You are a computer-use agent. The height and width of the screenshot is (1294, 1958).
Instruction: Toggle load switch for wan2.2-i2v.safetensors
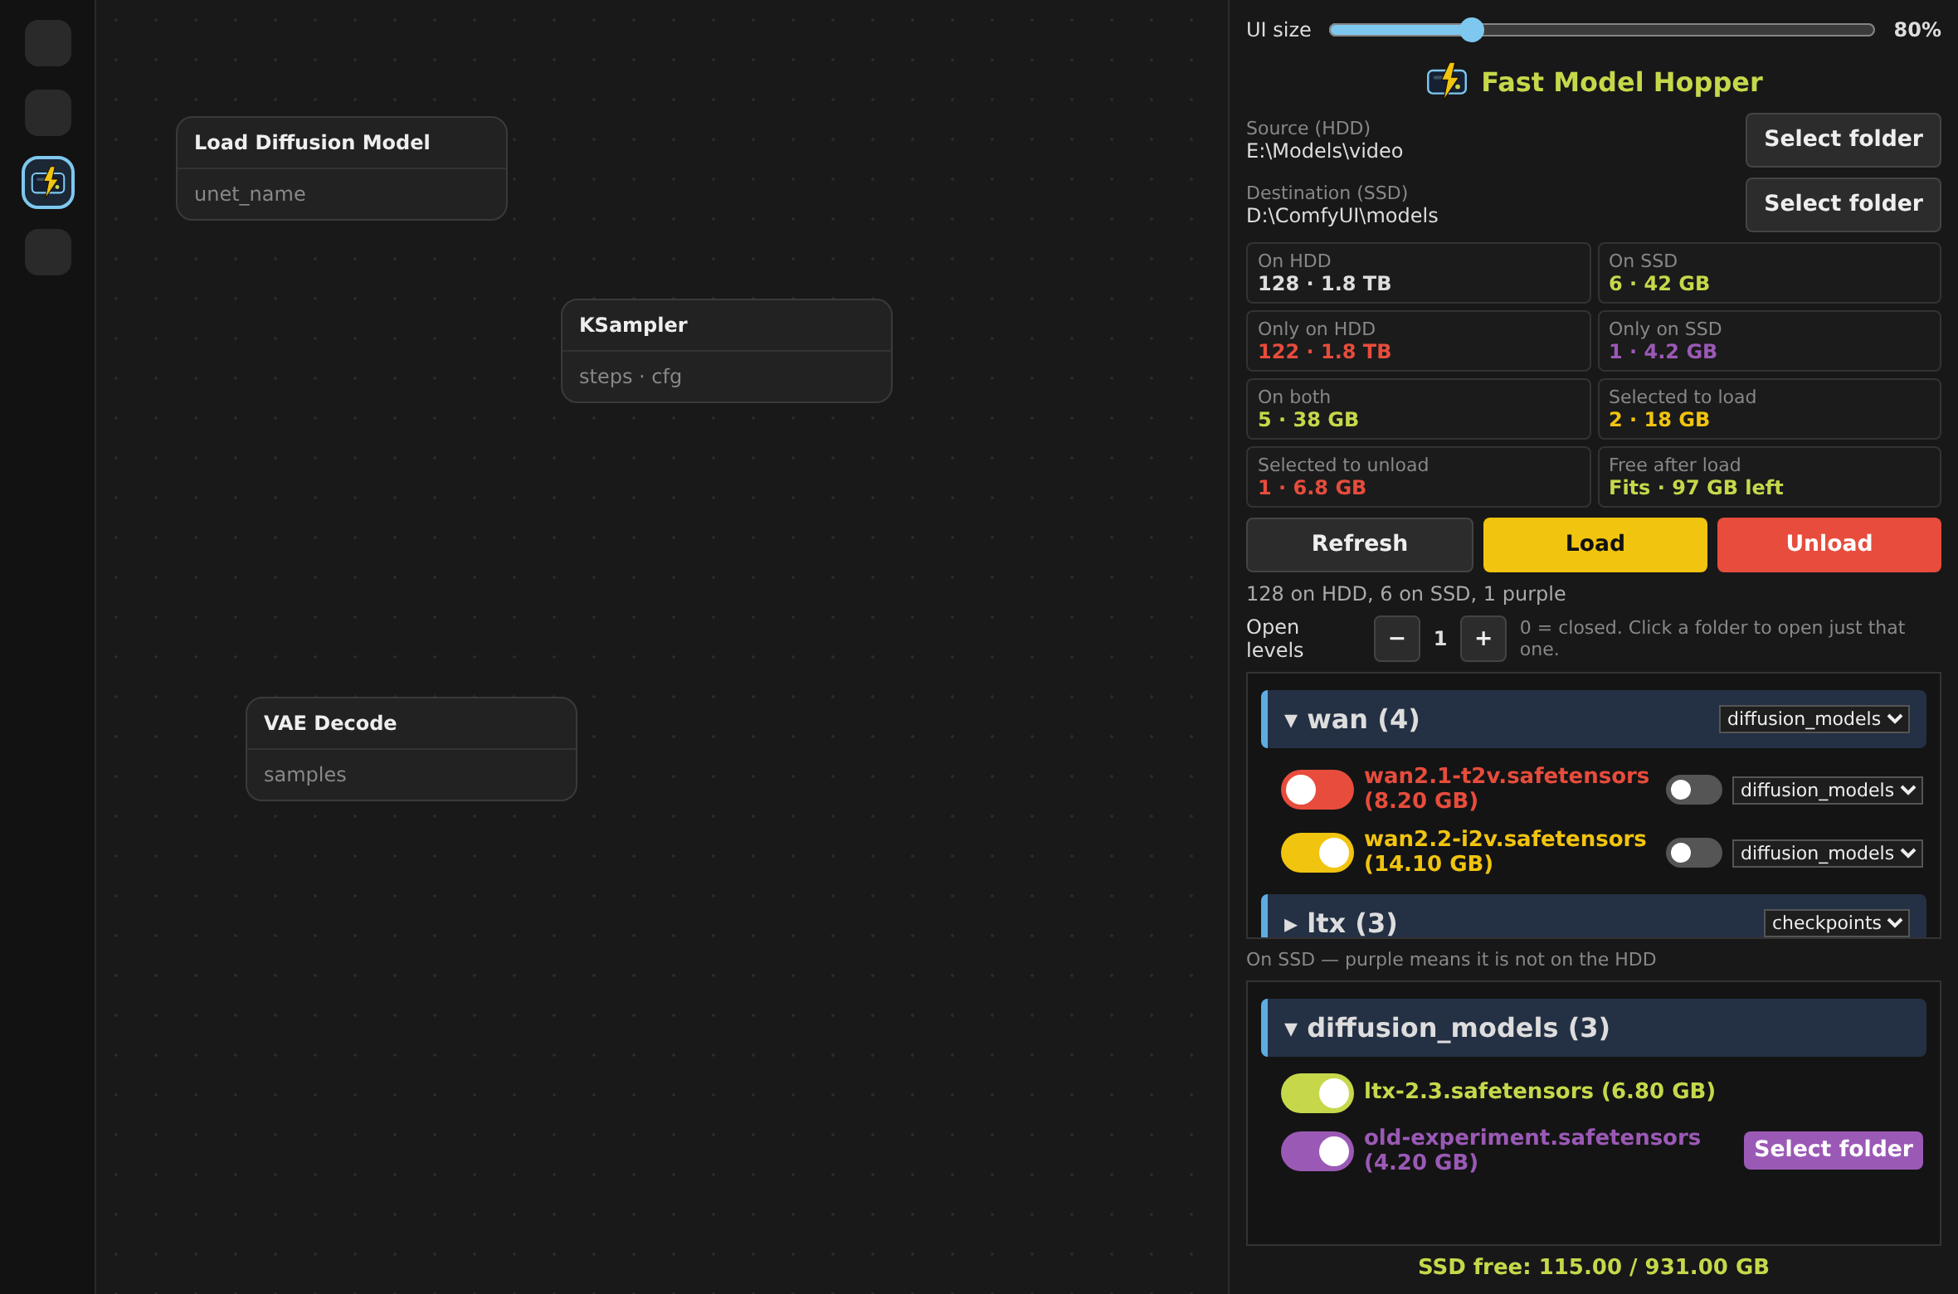tap(1318, 852)
